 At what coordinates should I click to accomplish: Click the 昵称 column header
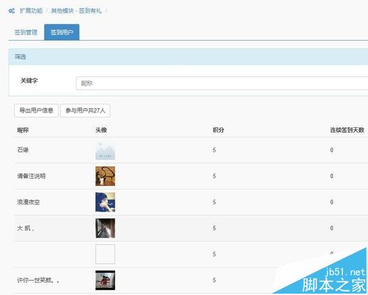click(23, 130)
